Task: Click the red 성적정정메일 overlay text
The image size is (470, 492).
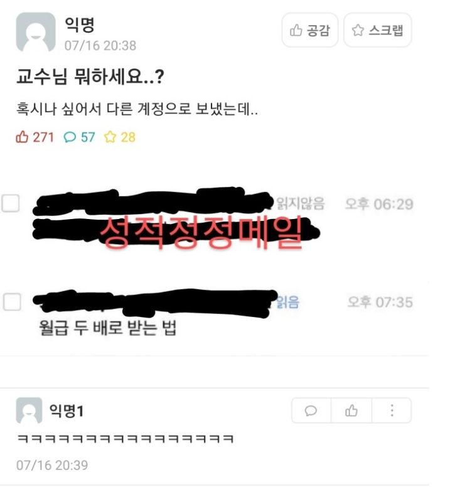Action: pos(201,232)
